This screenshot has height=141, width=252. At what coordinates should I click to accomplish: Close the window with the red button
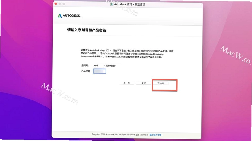pyautogui.click(x=56, y=4)
